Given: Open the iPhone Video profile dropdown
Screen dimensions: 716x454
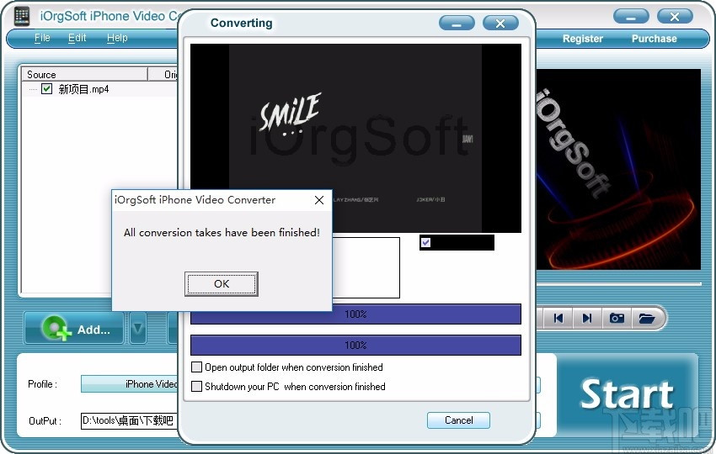Looking at the screenshot, I should point(129,384).
